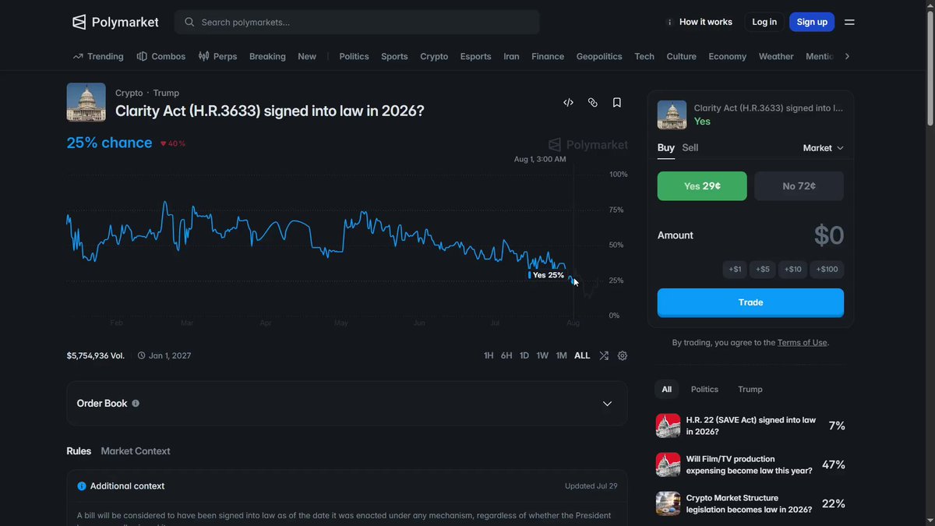Click the $0 amount field

click(x=828, y=235)
